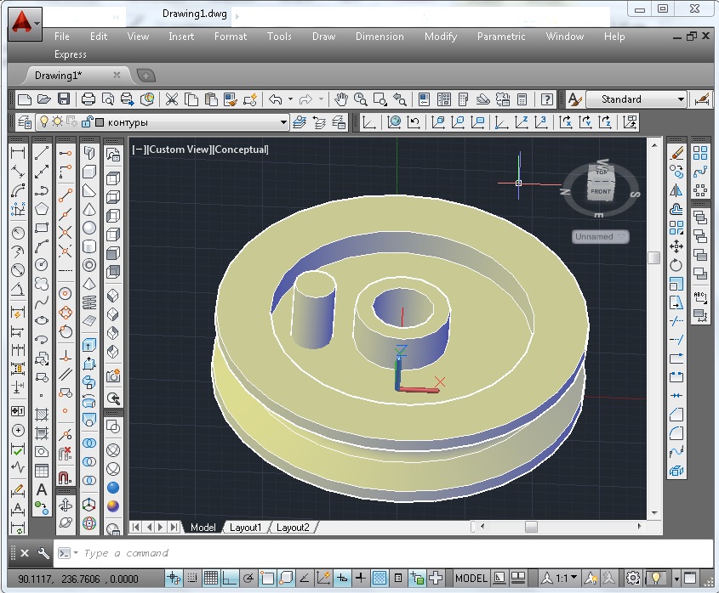The image size is (719, 593).
Task: Click the coordinates readout 90.1117, 236.7606
Action: point(78,579)
